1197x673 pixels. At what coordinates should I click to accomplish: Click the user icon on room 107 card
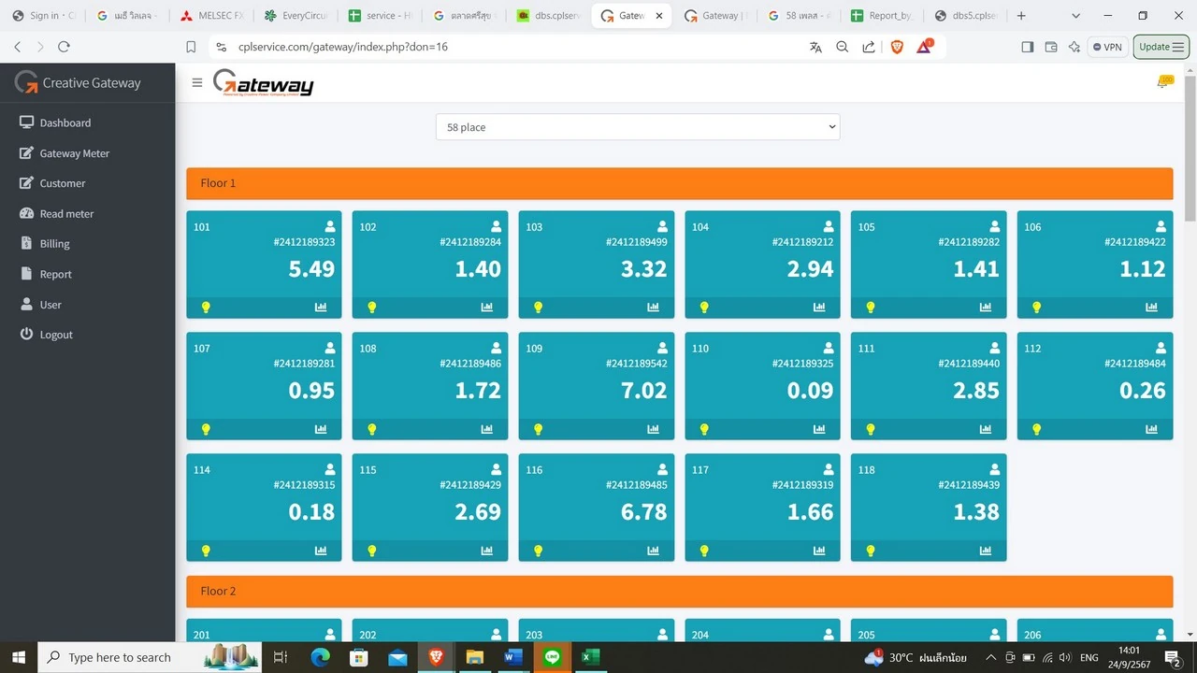(x=330, y=348)
